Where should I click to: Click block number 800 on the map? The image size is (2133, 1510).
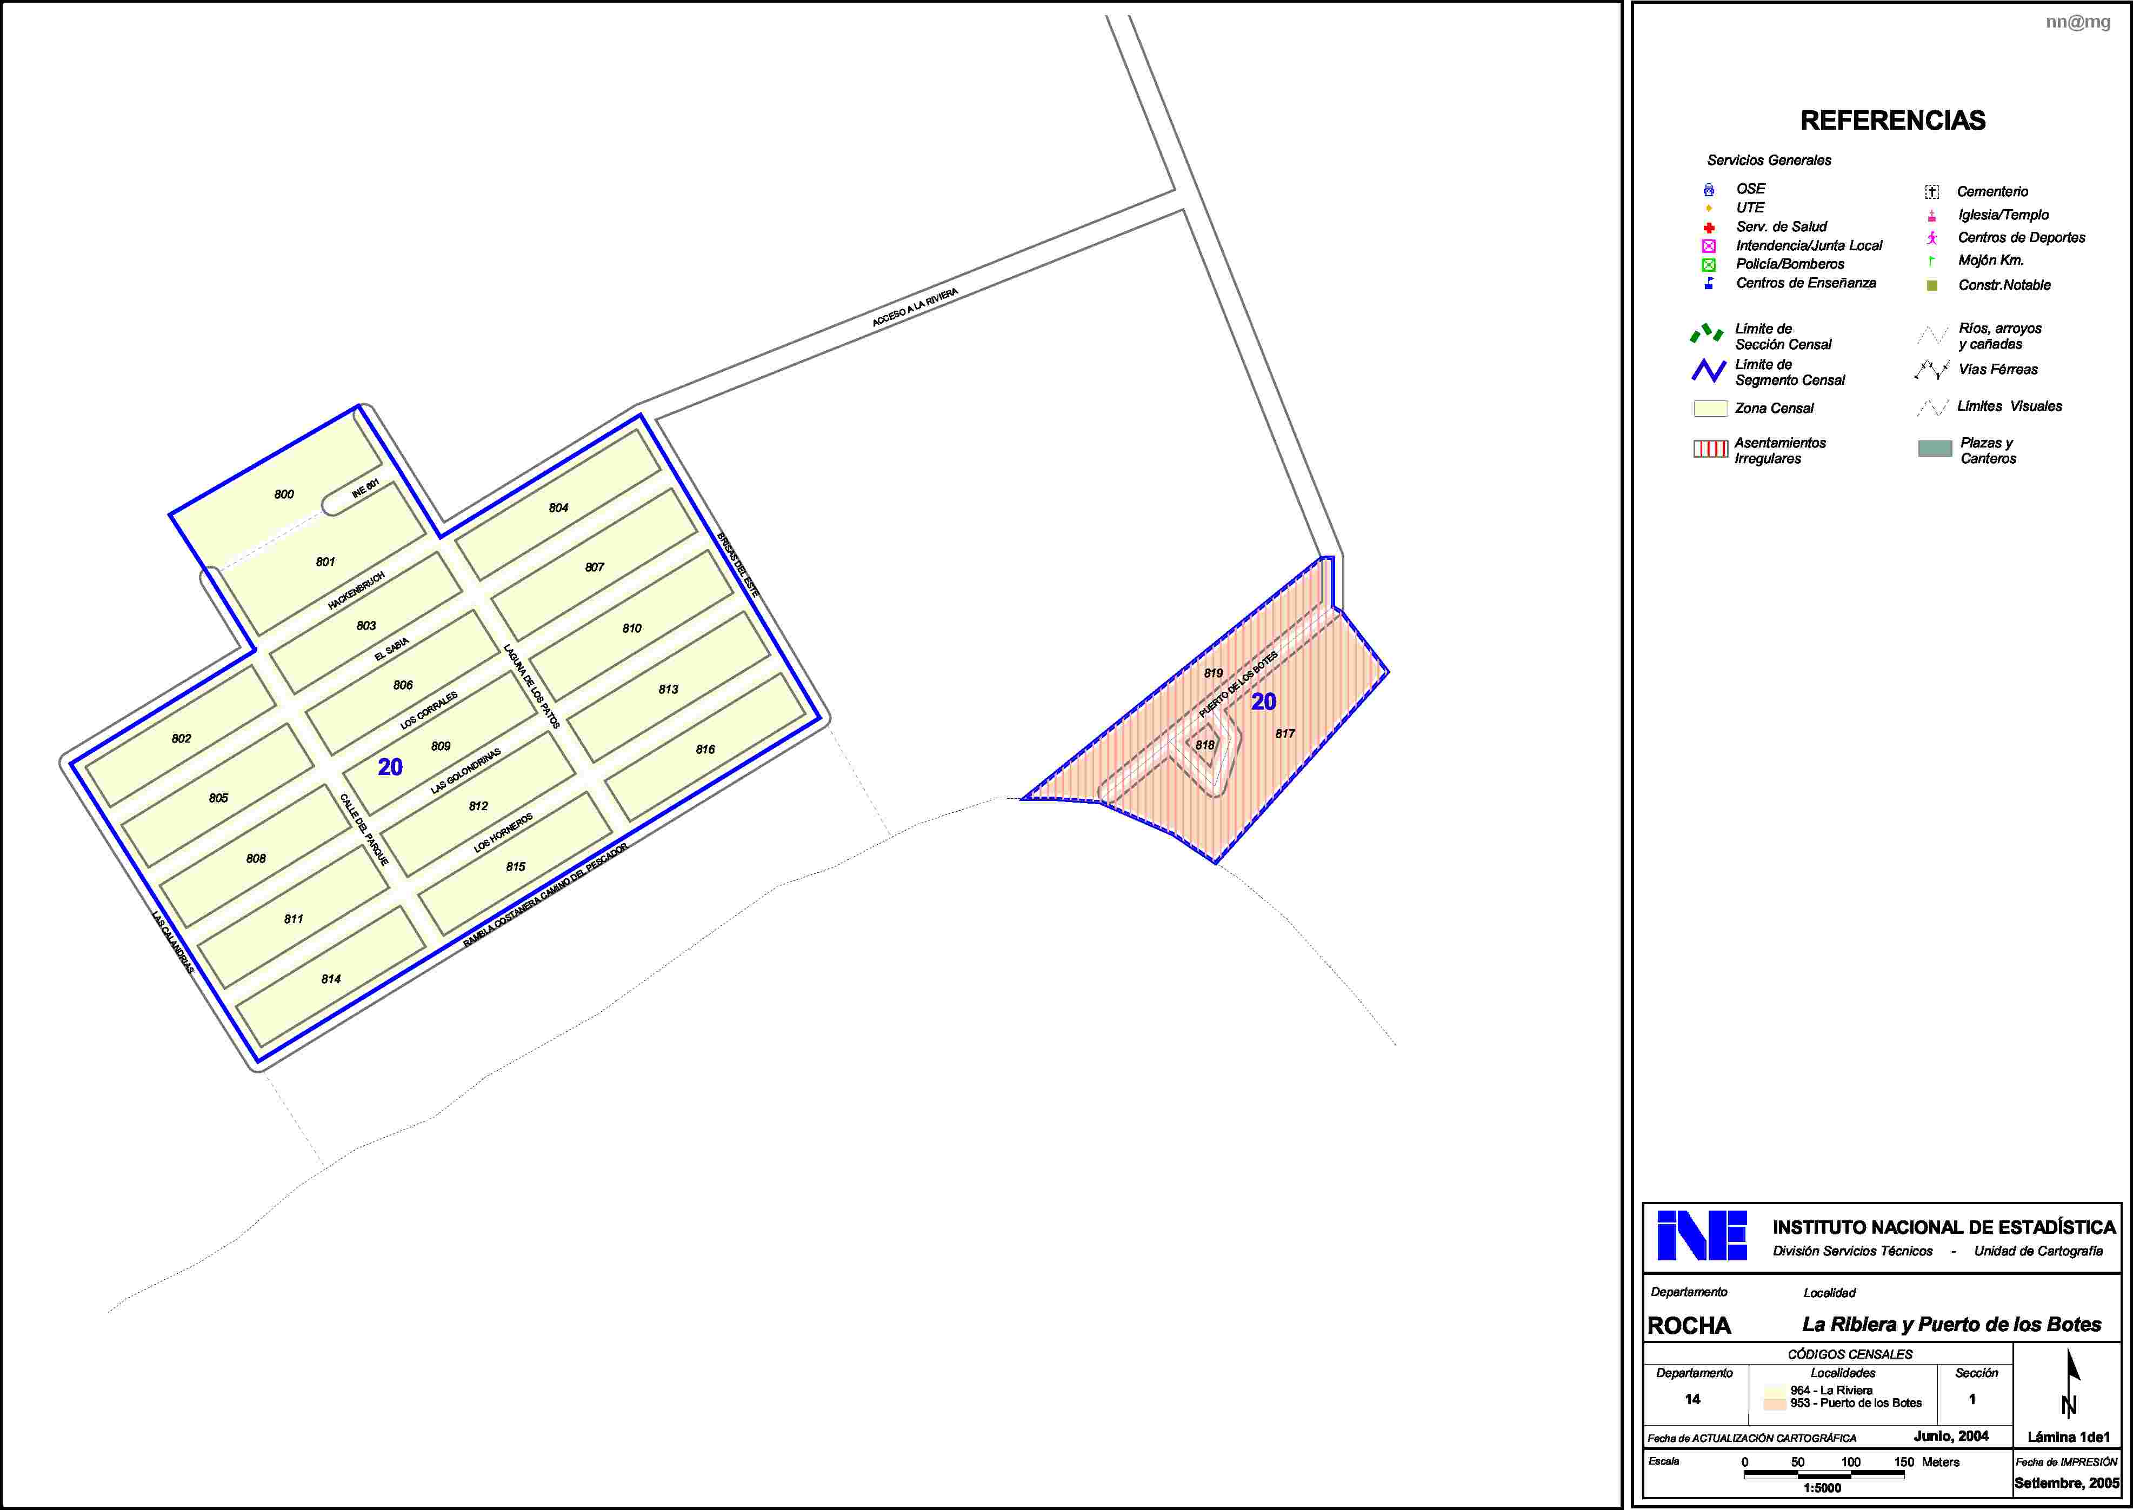(284, 495)
